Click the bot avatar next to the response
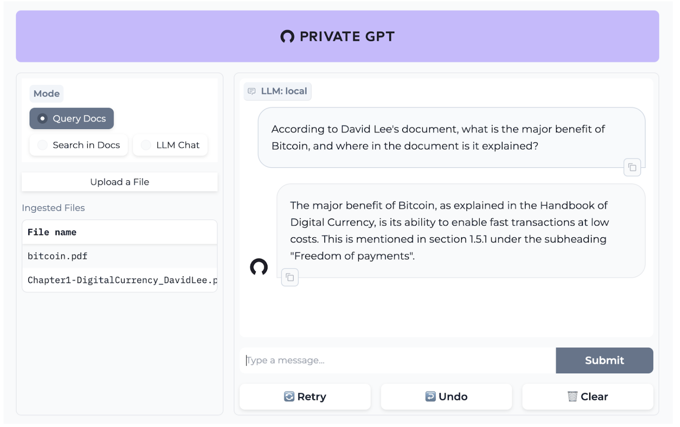 pyautogui.click(x=259, y=267)
